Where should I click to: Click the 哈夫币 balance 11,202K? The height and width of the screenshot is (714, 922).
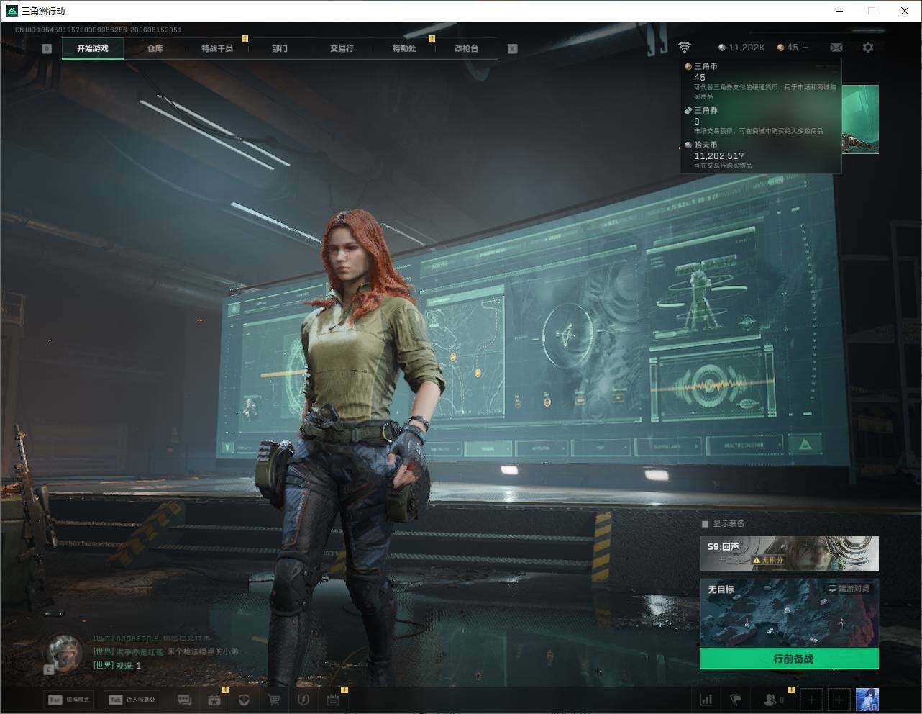[741, 48]
